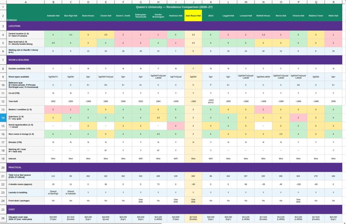Select row 21 header
The image size is (346, 224).
pos(3,176)
